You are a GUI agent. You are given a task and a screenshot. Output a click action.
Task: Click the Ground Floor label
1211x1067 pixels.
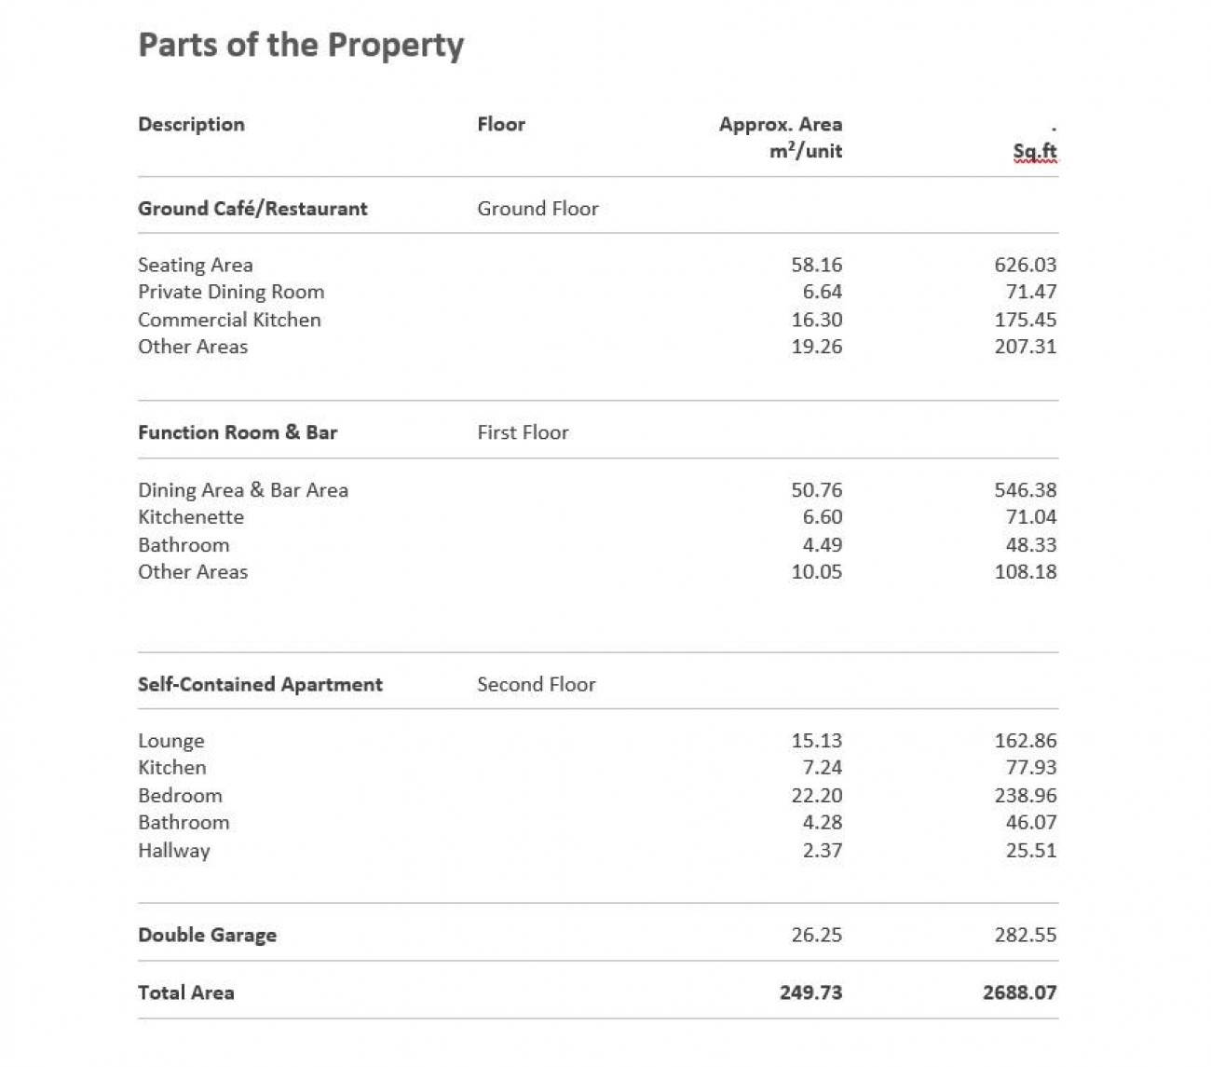[x=537, y=209]
